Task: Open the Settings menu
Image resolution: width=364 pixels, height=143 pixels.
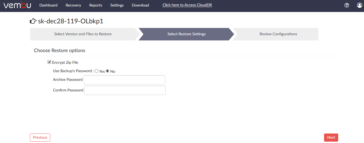Action: click(117, 5)
